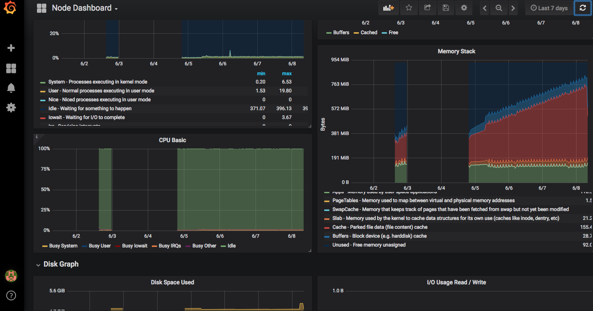Open color picker for Slab series swatch
The height and width of the screenshot is (311, 593).
327,218
